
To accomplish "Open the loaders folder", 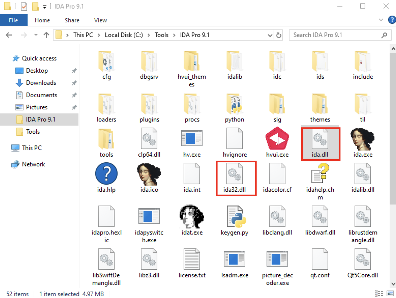I will click(106, 108).
